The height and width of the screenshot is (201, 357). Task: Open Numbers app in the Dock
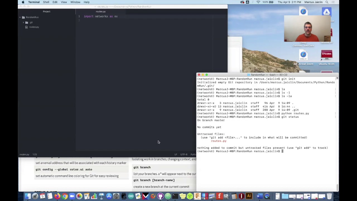(x=94, y=196)
